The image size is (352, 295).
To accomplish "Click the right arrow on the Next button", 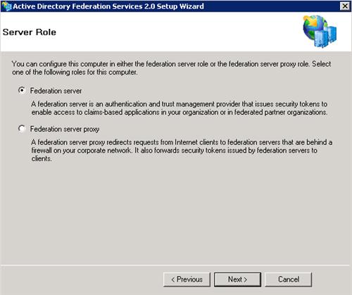I will 246,280.
